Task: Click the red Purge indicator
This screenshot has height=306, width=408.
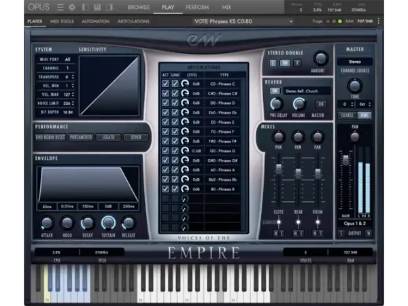Action: point(328,21)
